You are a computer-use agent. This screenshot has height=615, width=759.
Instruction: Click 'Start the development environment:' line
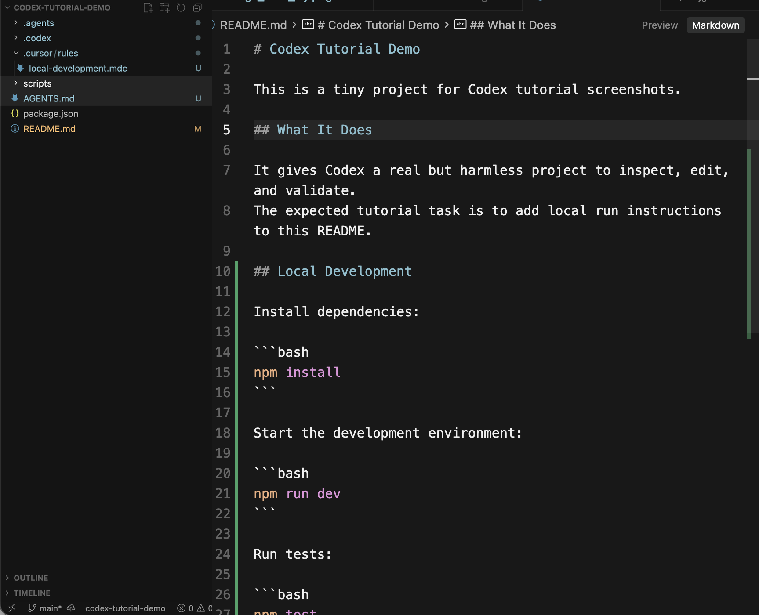(x=388, y=433)
